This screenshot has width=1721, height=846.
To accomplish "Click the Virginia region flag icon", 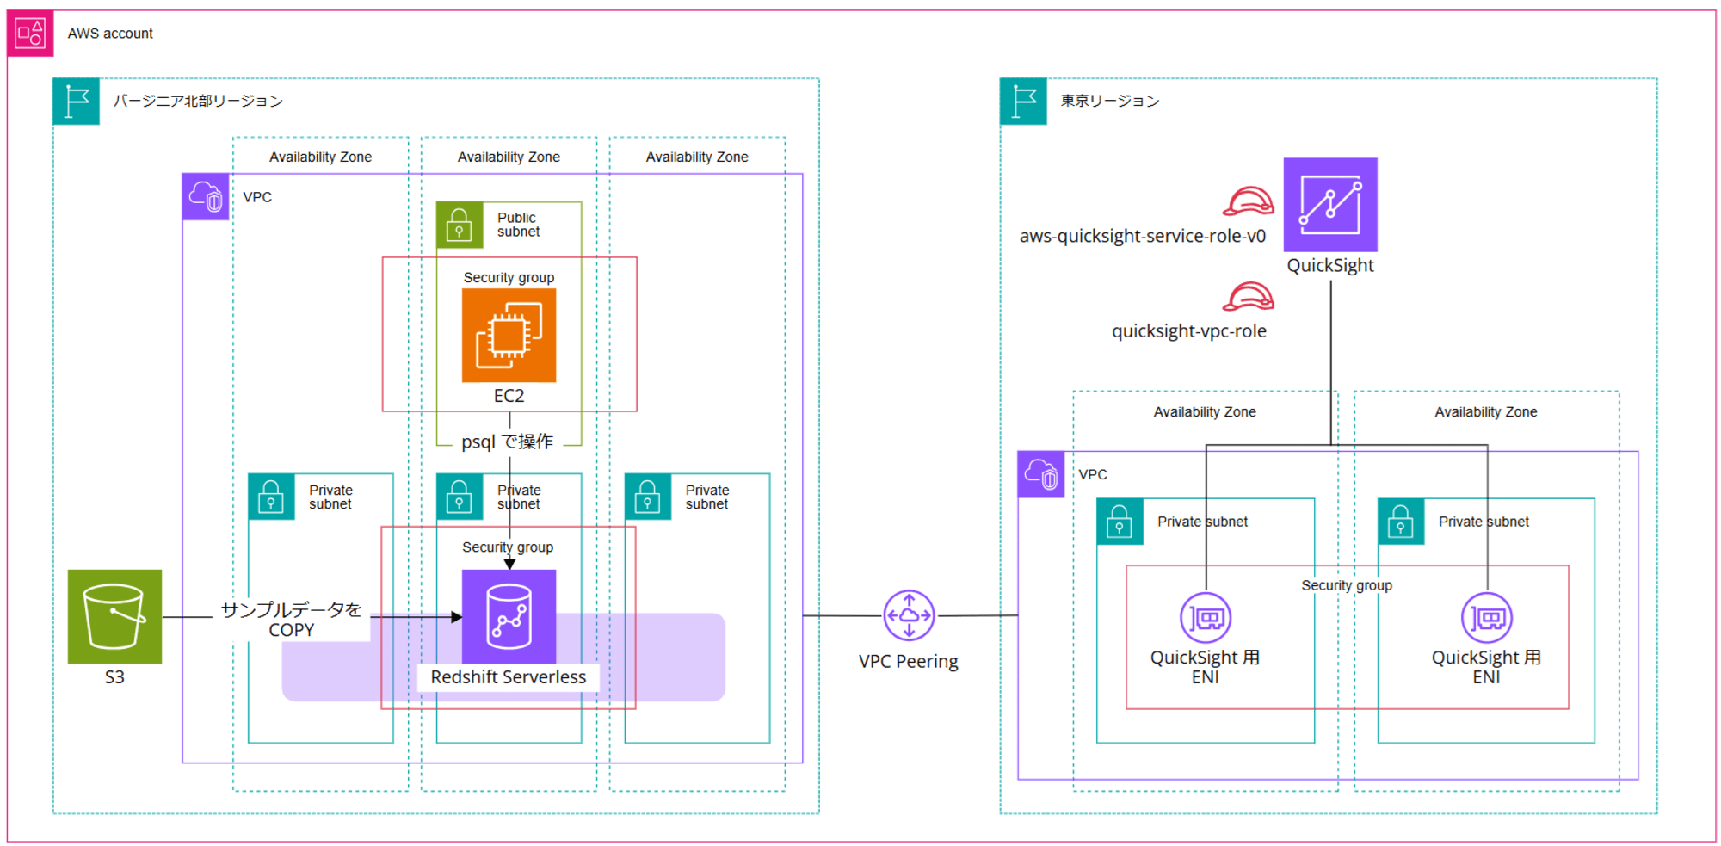I will point(77,102).
